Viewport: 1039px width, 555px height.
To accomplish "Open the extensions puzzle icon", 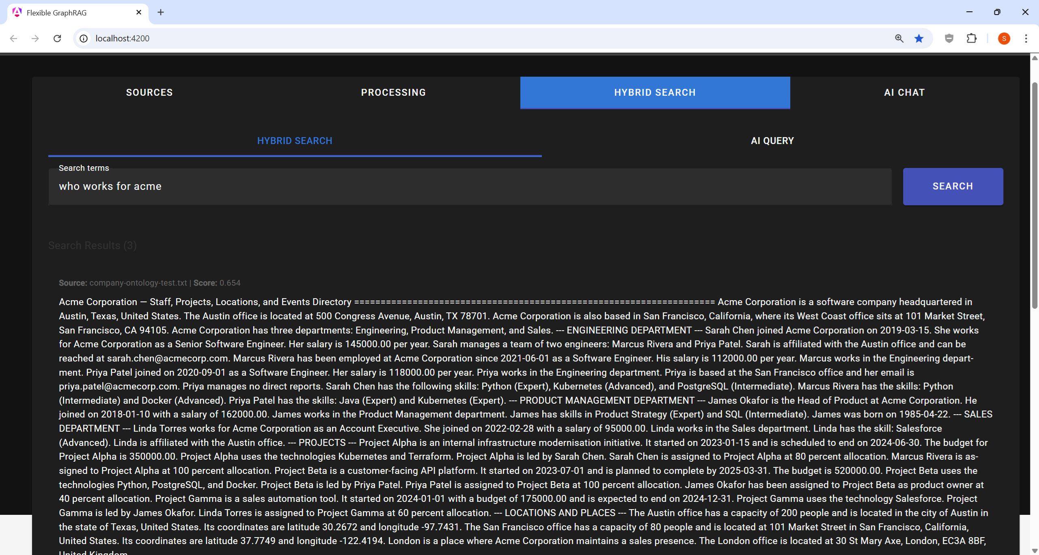I will (971, 39).
